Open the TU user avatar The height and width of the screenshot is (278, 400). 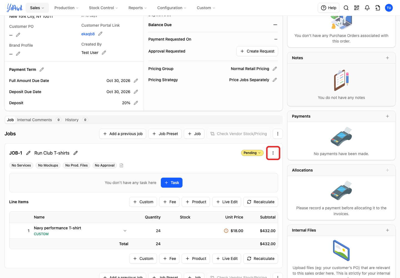[x=389, y=8]
